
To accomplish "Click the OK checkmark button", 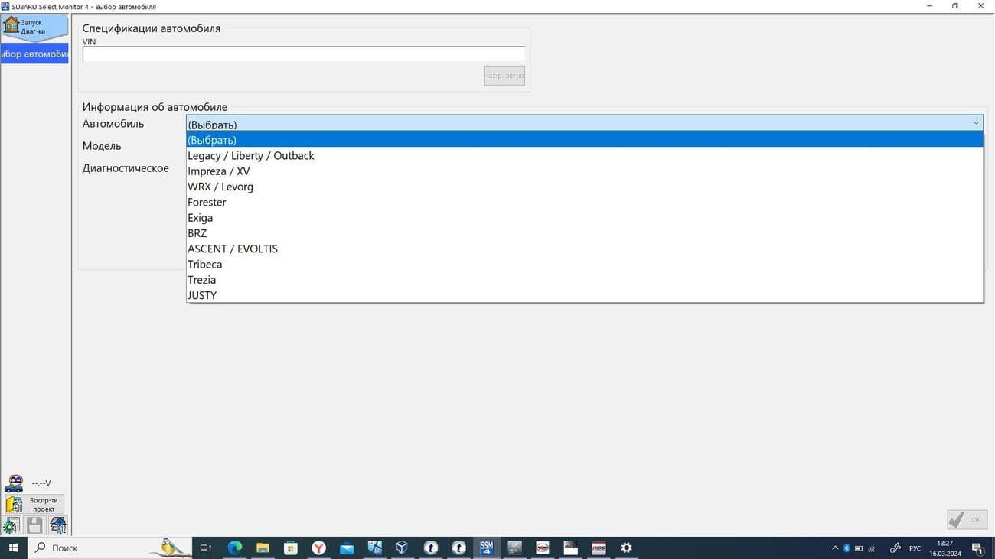I will click(x=967, y=520).
